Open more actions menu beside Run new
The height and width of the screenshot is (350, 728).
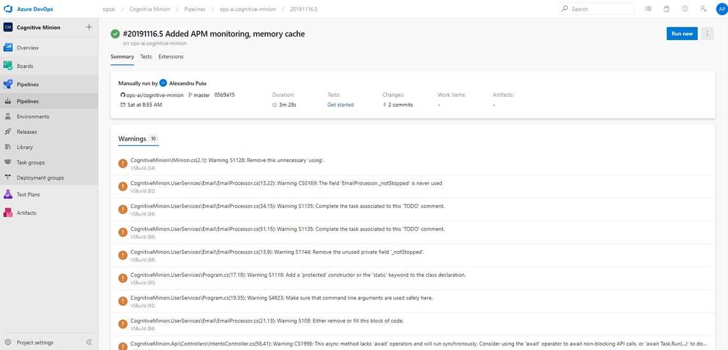pos(707,34)
